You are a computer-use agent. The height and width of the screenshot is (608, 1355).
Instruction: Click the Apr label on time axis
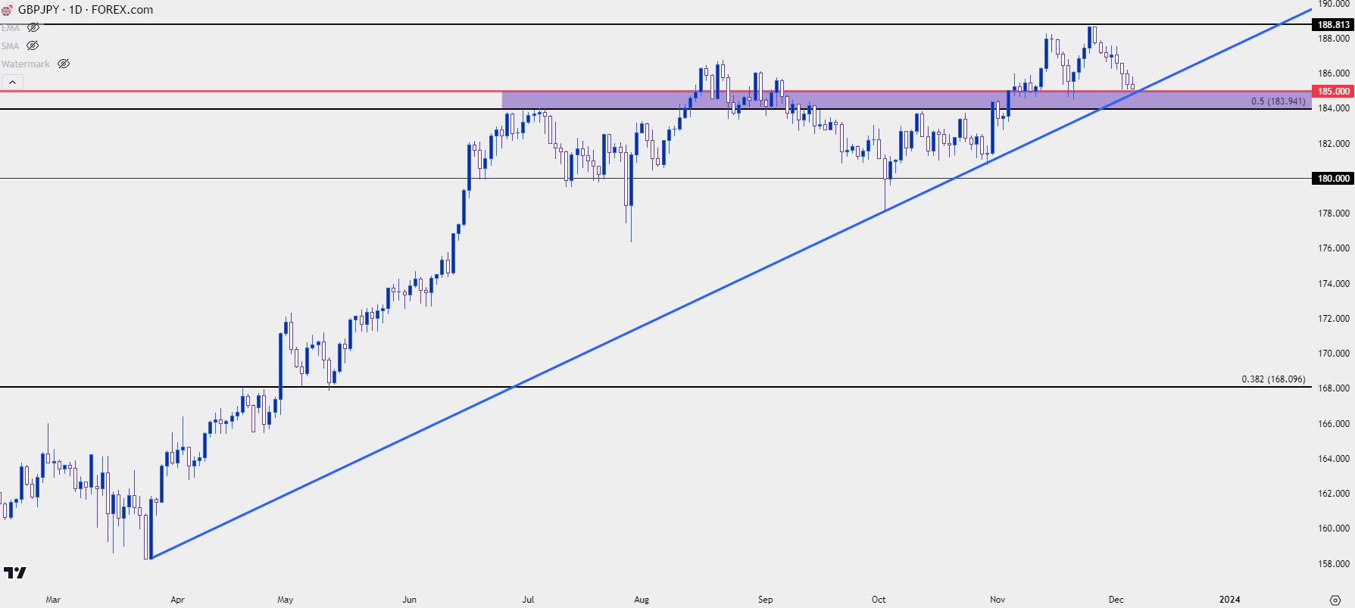pos(177,600)
